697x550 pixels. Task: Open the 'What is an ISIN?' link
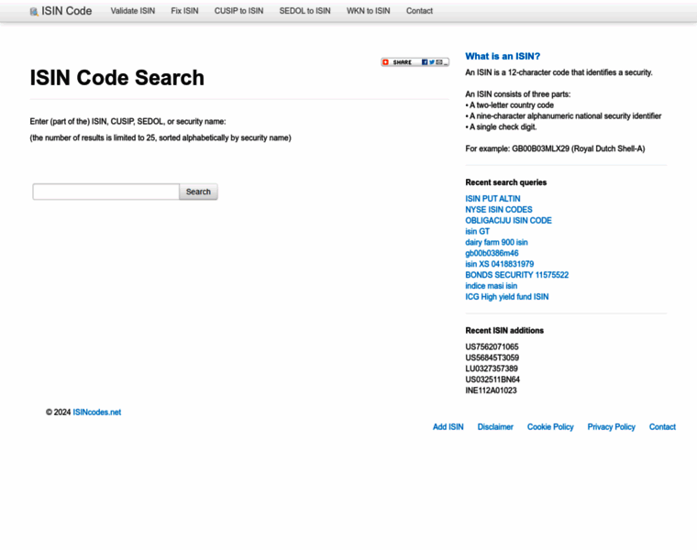(x=503, y=56)
